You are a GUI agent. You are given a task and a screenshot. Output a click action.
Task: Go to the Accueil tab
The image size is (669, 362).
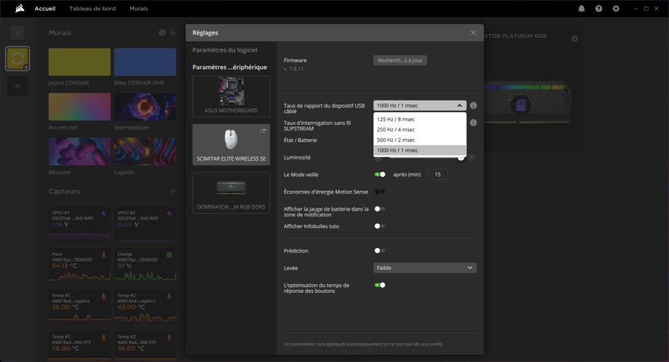pyautogui.click(x=45, y=8)
